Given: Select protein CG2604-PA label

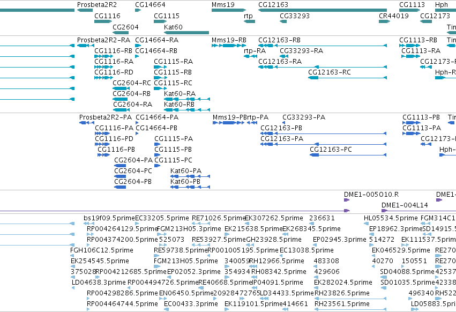Looking at the screenshot, I should (x=133, y=160).
